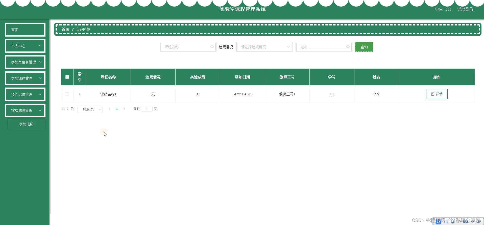The width and height of the screenshot is (484, 225).
Task: Select the 实验成绩 submenu item
Action: click(x=27, y=124)
